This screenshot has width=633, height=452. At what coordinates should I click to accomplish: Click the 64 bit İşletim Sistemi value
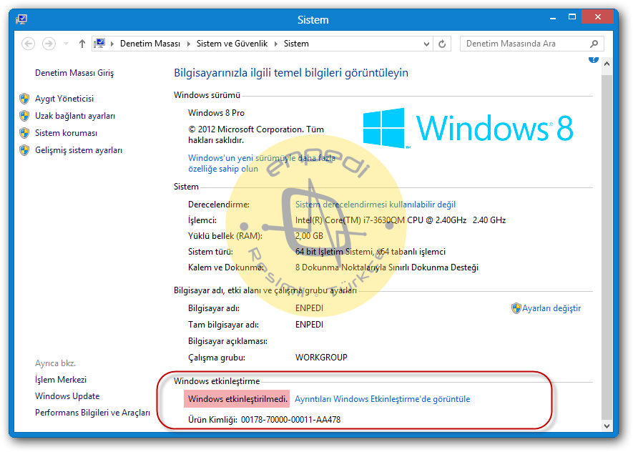371,252
